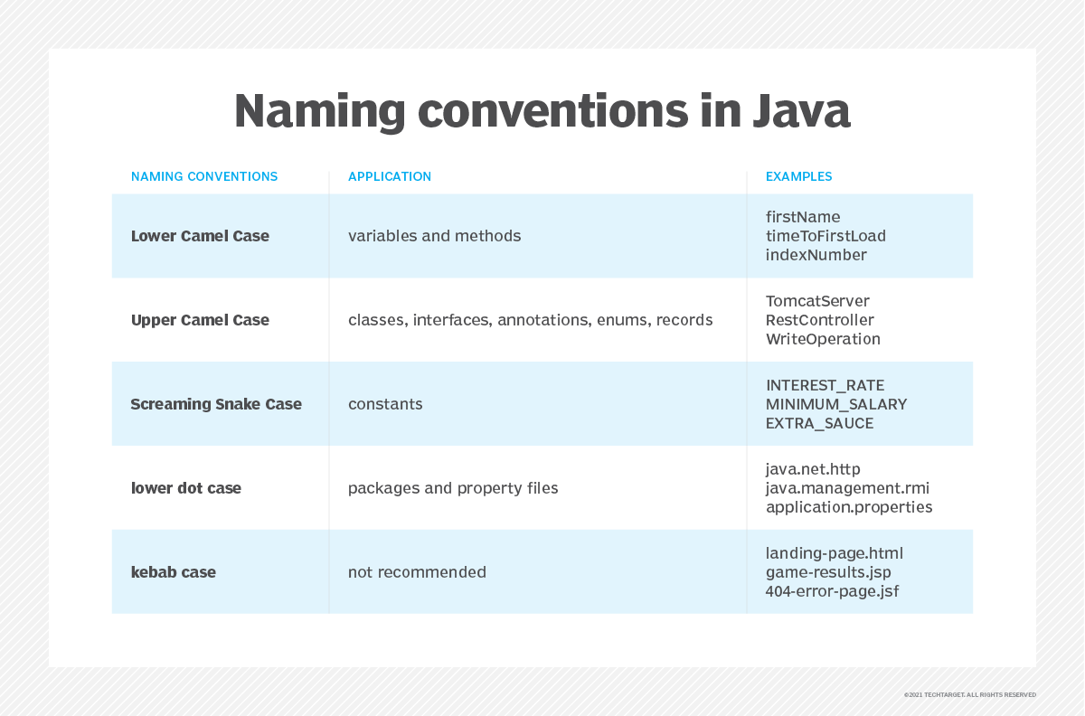Click the game-results.jsp example
This screenshot has width=1085, height=716.
point(828,572)
